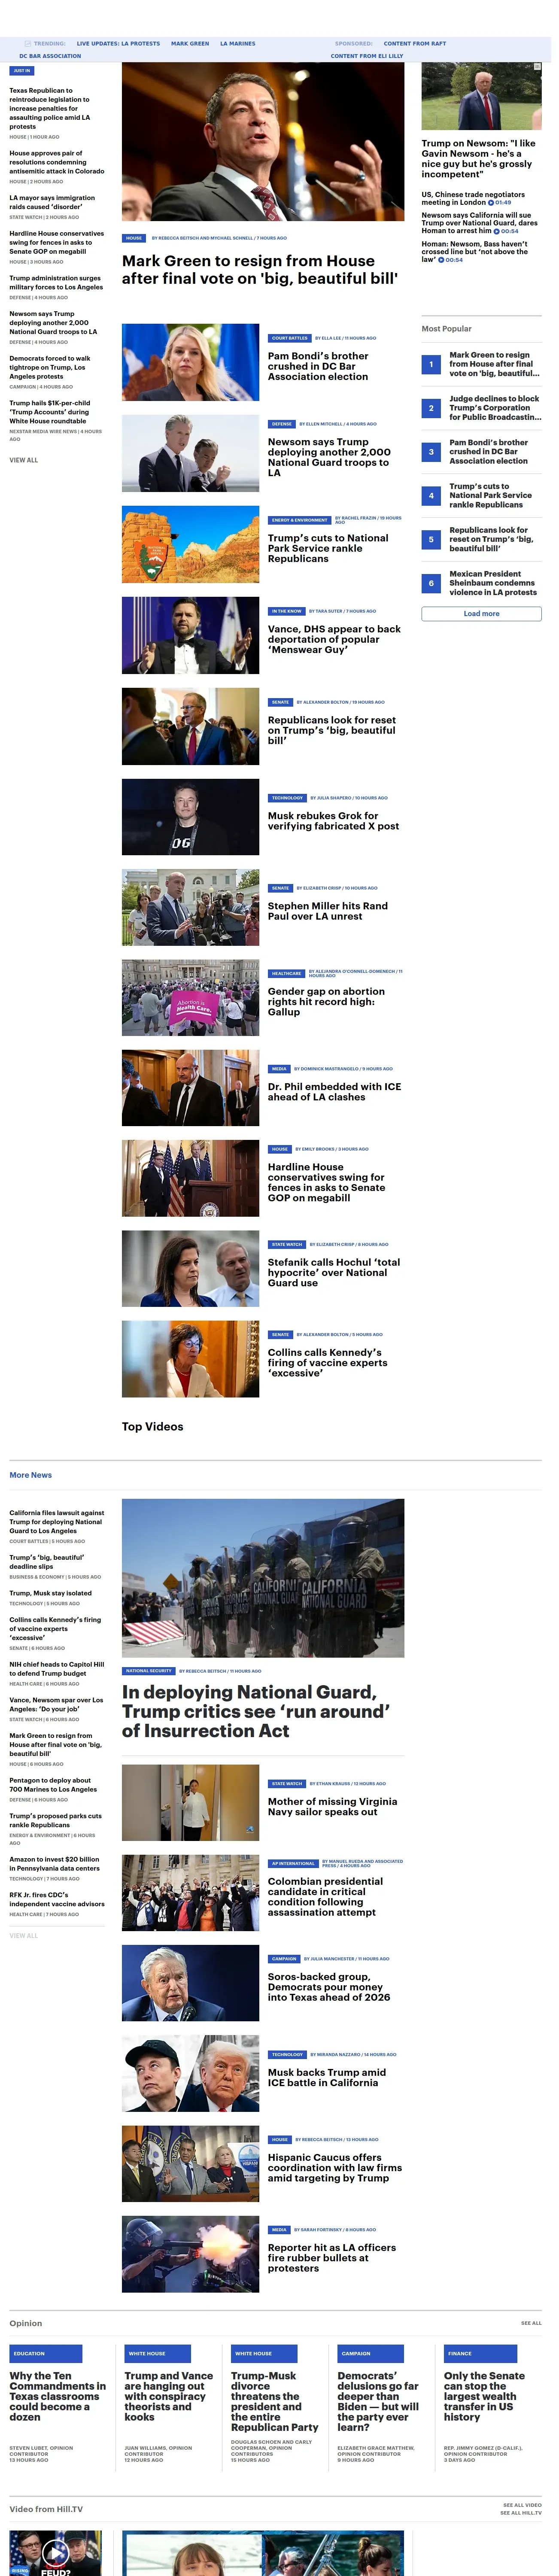Open opinion 'Why the Ten Commandments in Texas classrooms'
The height and width of the screenshot is (2576, 559).
tap(57, 2396)
